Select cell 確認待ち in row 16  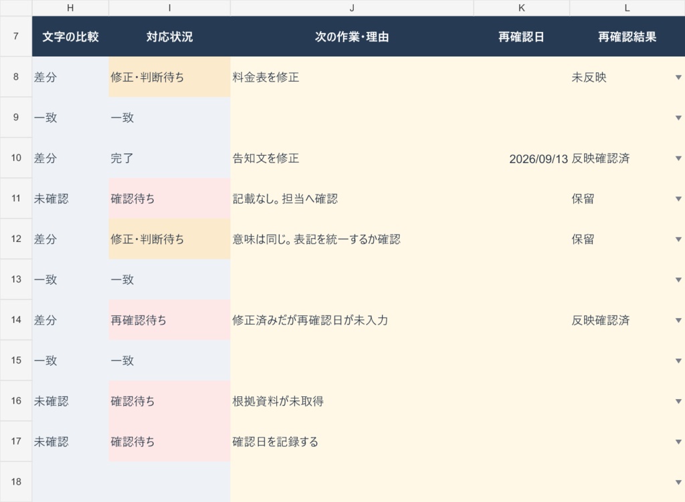pyautogui.click(x=169, y=400)
